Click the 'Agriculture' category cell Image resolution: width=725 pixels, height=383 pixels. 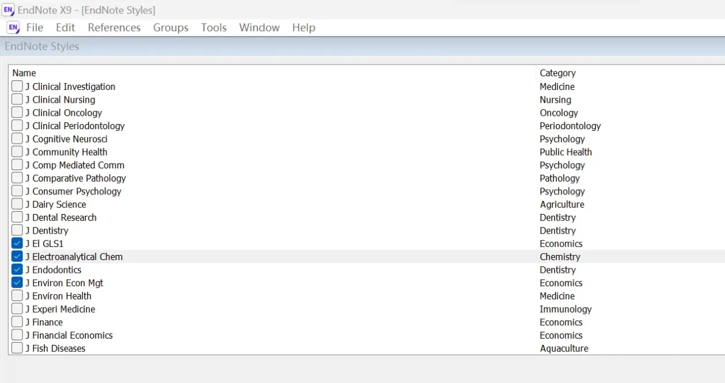click(562, 204)
